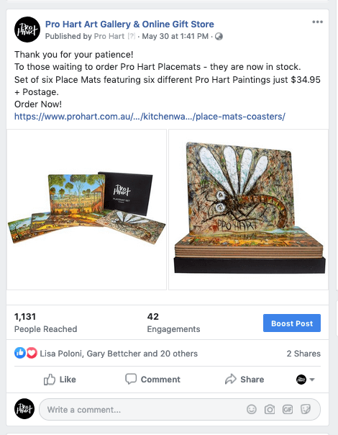Click the question mark next to Pro Hart
The height and width of the screenshot is (435, 338).
[x=132, y=36]
